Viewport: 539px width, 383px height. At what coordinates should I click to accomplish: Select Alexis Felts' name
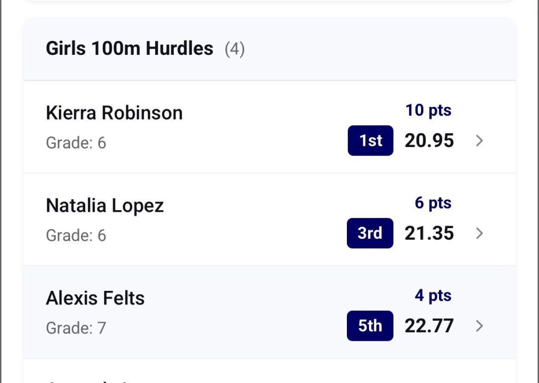click(95, 298)
